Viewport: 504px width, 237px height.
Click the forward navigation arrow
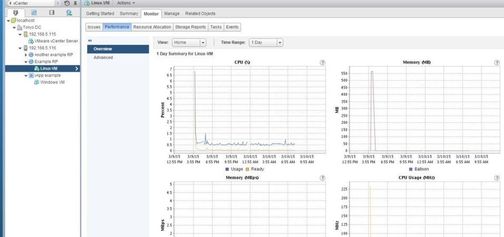(58, 3)
